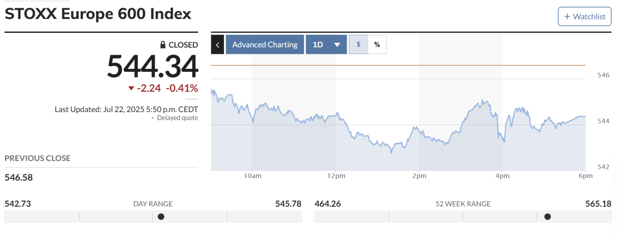
Task: Click the Previous Close value 546.58
Action: pyautogui.click(x=19, y=178)
